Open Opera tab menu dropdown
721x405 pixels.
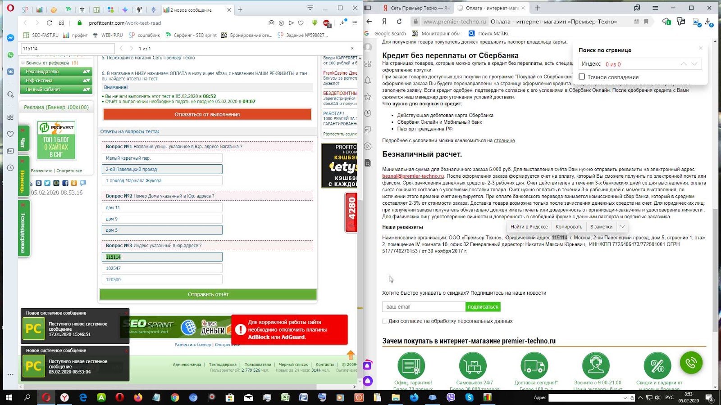coord(310,8)
